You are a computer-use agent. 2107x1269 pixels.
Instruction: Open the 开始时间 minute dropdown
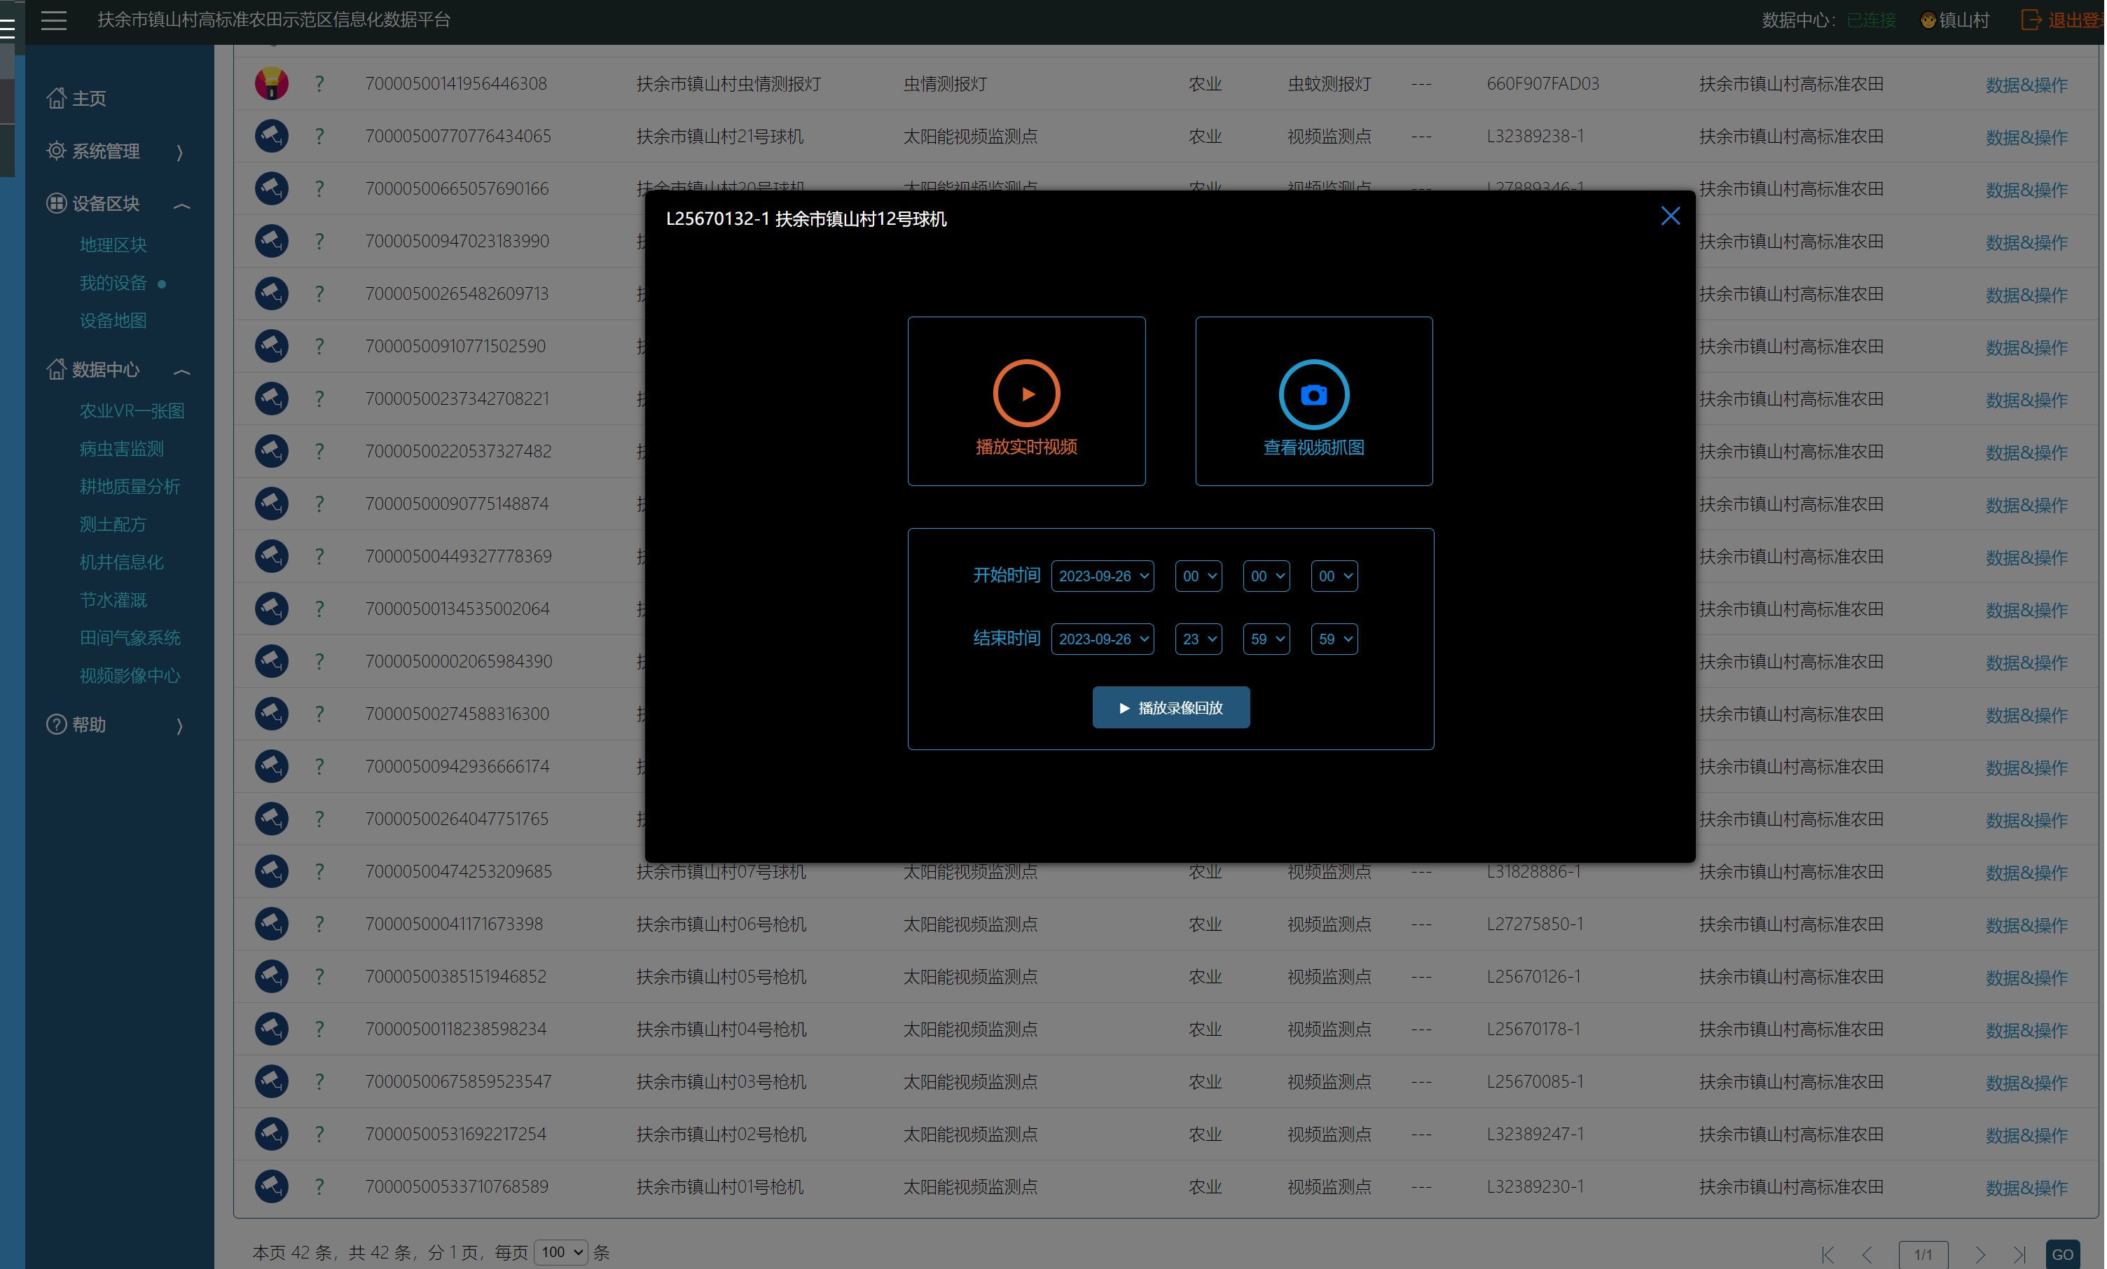[1266, 576]
